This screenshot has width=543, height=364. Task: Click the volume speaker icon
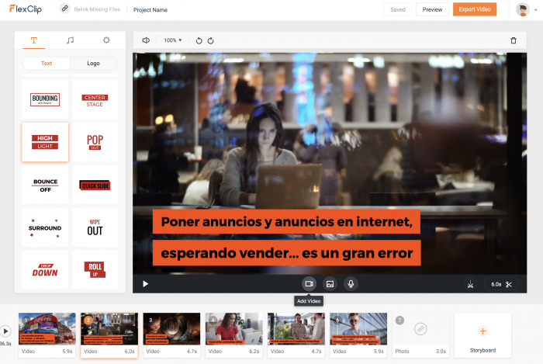(146, 40)
